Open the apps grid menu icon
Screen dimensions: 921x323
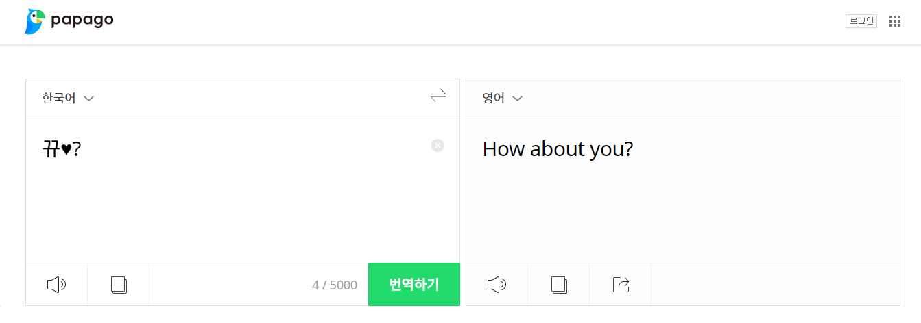(894, 21)
